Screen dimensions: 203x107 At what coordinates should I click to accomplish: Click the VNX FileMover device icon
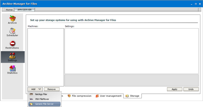tap(31, 99)
